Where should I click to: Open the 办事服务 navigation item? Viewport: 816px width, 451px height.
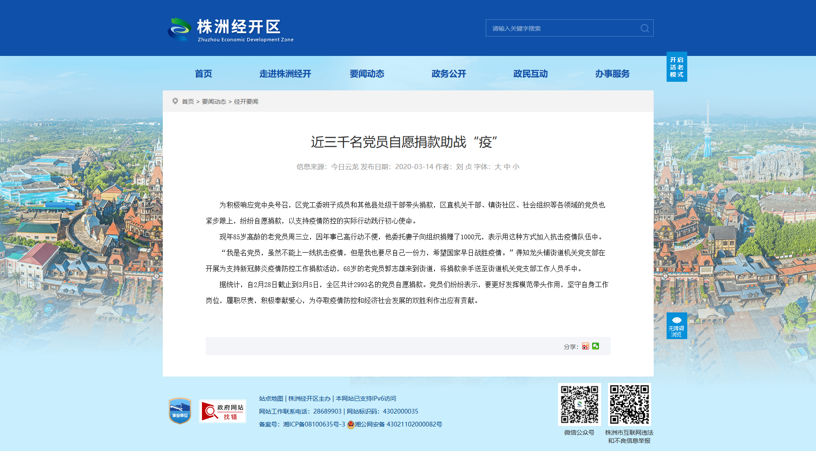(612, 74)
